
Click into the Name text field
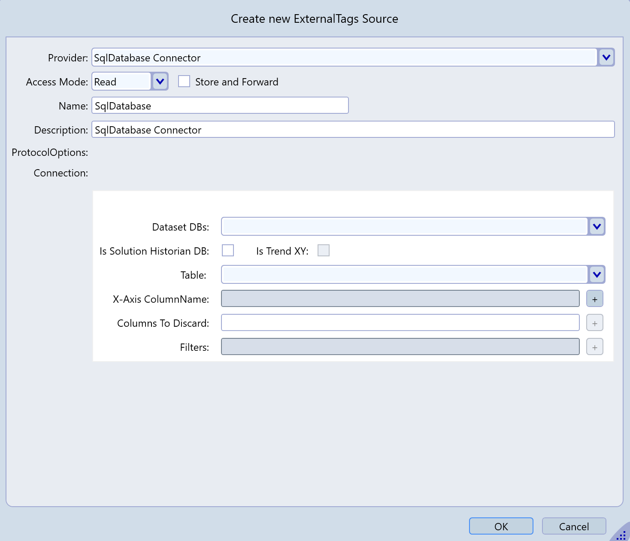point(220,106)
